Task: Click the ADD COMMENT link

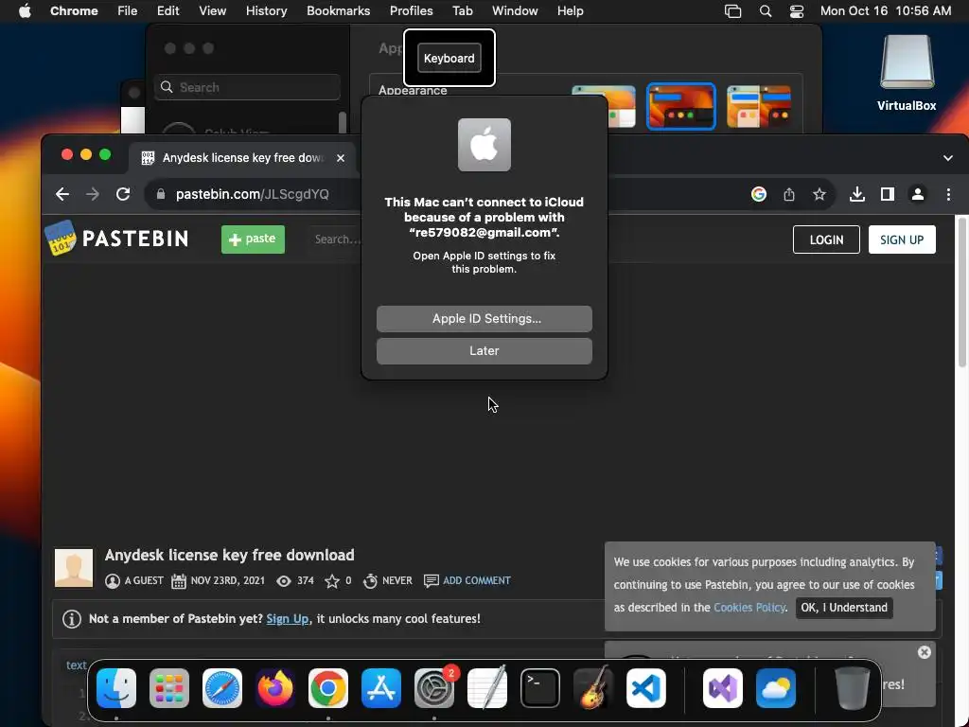Action: pyautogui.click(x=477, y=580)
